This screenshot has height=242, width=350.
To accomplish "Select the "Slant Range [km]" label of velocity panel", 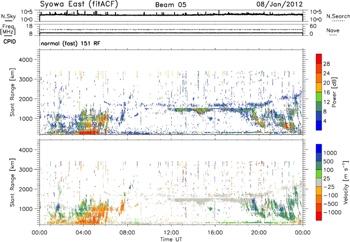I will 12,183.
